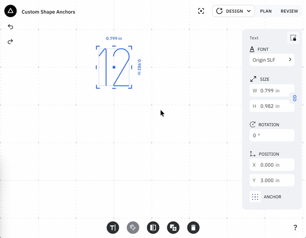The width and height of the screenshot is (306, 238).
Task: Click the grayed-out shape tool icon
Action: click(133, 227)
